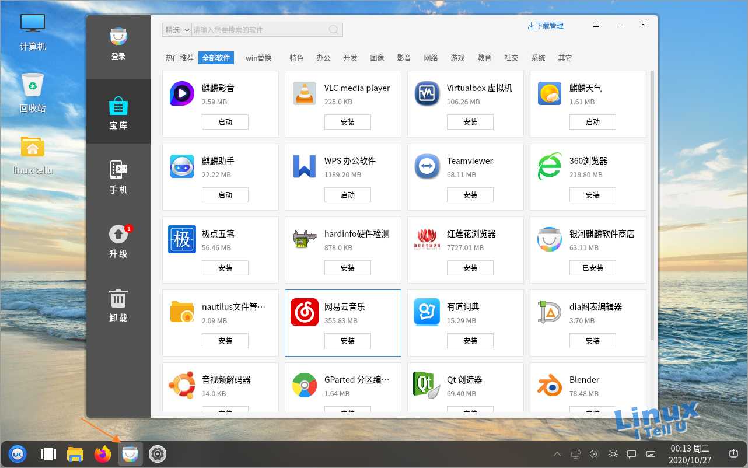The image size is (748, 468).
Task: Click the 麒麟影音 app icon
Action: [x=182, y=94]
